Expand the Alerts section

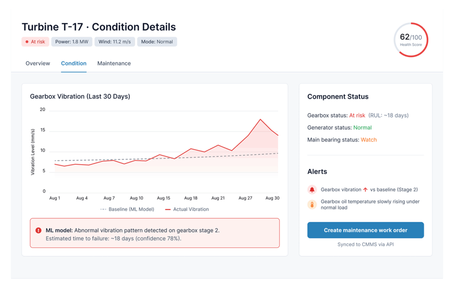[317, 171]
